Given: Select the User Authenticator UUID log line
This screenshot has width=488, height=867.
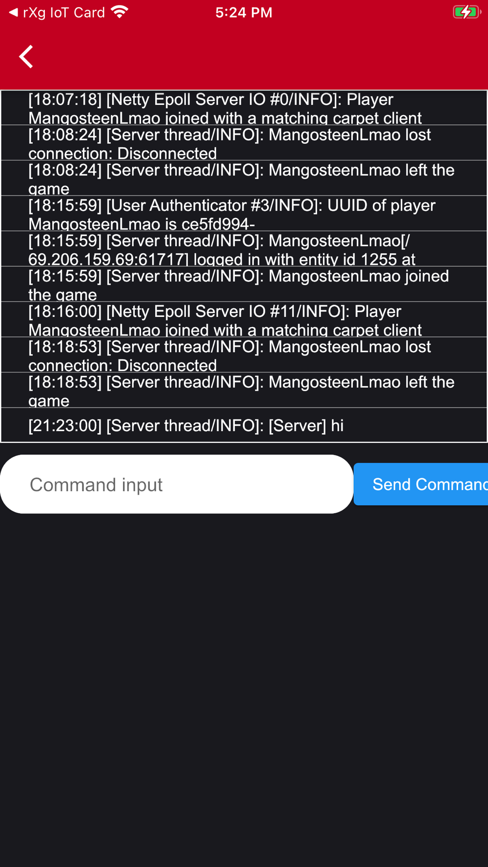Looking at the screenshot, I should point(244,214).
